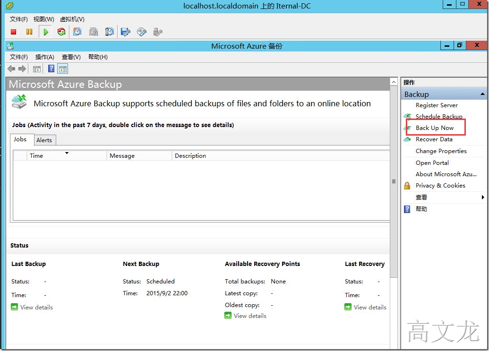
Task: Click the green arrow icon under Last Backup
Action: (14, 307)
